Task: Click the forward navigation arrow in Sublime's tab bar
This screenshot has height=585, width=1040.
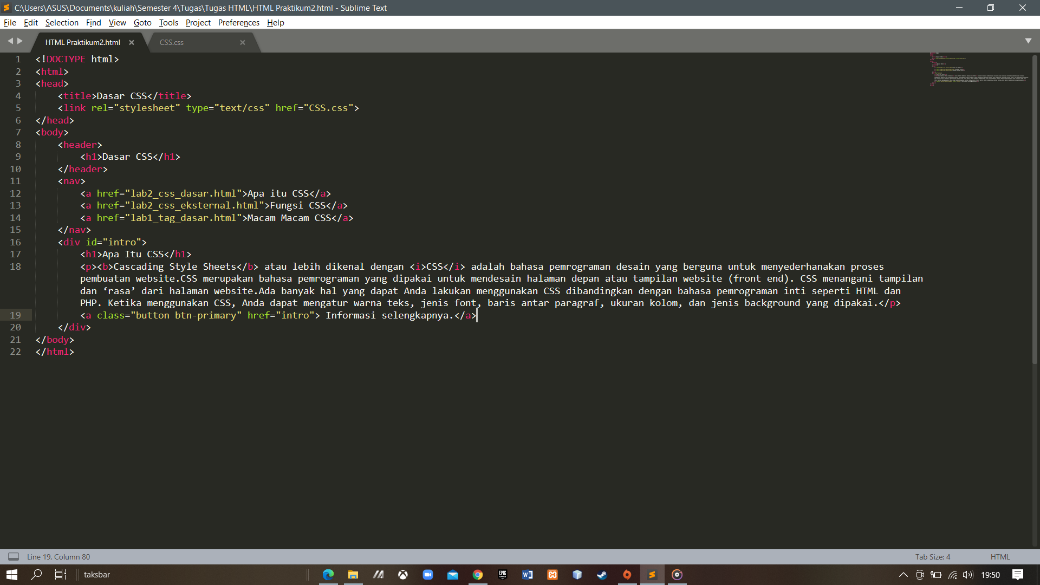Action: [x=20, y=40]
